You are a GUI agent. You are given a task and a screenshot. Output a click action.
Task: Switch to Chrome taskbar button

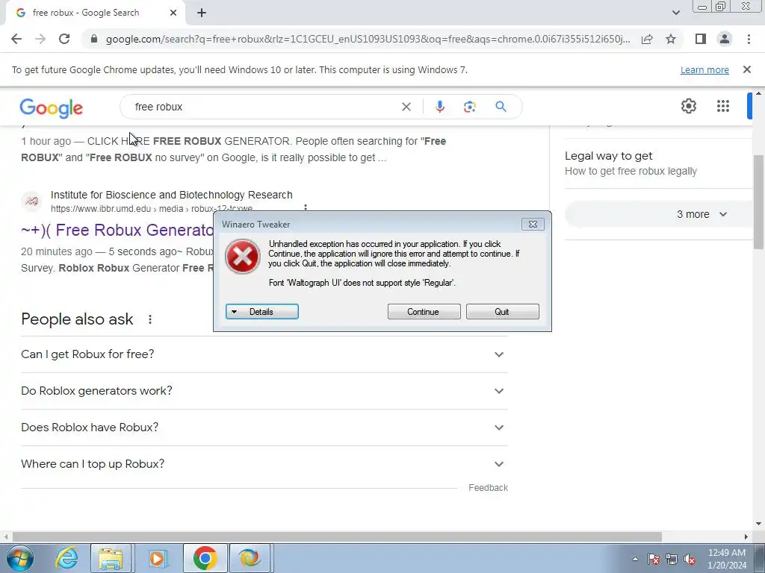click(205, 558)
